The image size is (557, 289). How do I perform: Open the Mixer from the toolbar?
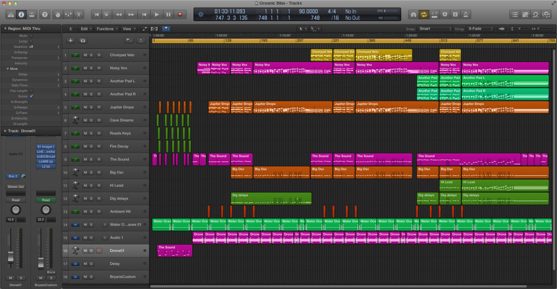point(69,14)
